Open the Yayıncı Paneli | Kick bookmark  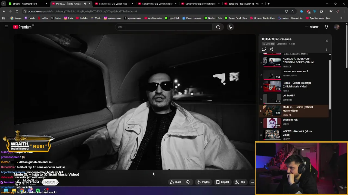(x=235, y=18)
